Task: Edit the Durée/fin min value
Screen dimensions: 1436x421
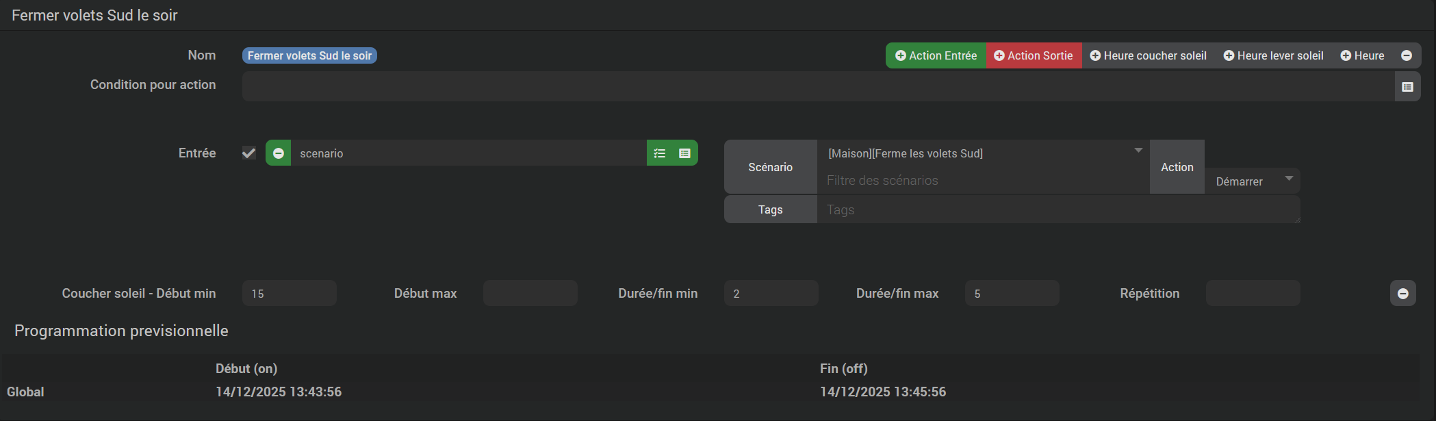Action: (771, 293)
